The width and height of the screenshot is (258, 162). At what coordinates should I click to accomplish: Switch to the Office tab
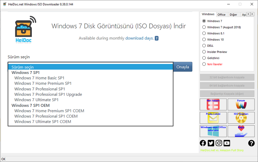222,15
